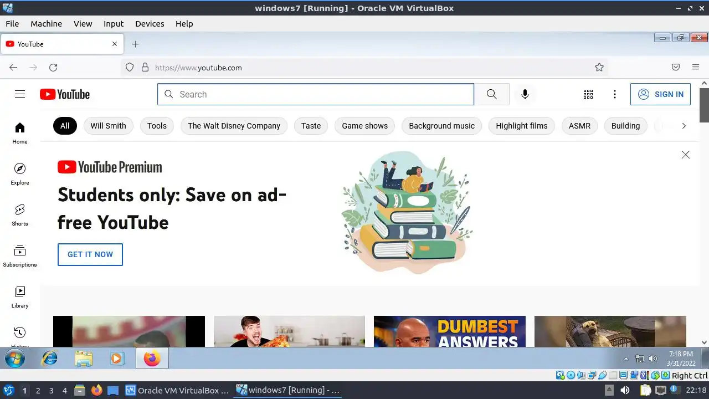
Task: Click VirtualBox optical disk indicator
Action: pos(571,376)
